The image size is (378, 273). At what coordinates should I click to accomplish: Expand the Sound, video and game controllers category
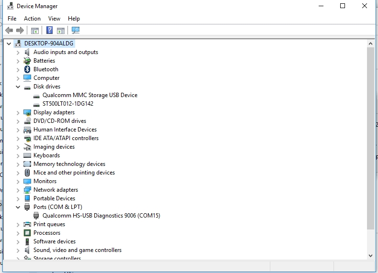coord(18,251)
